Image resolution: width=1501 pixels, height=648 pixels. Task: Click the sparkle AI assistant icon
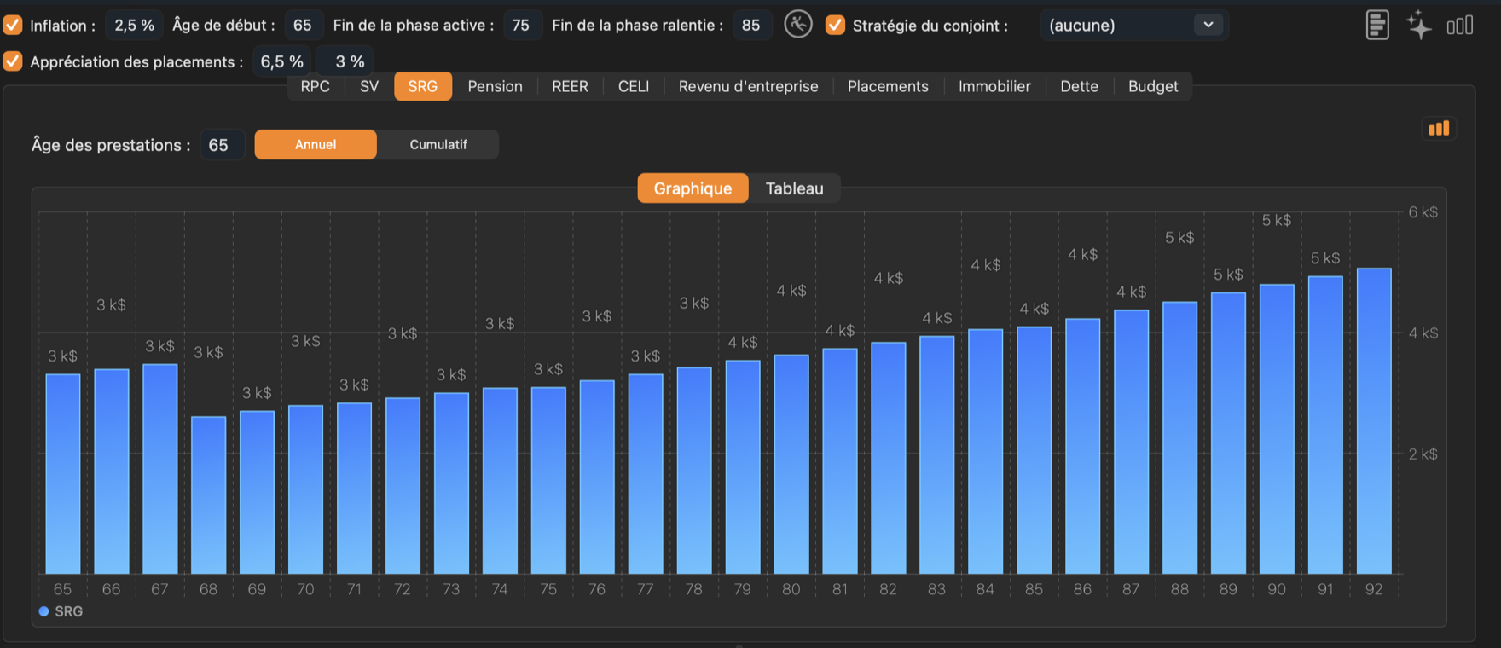[1419, 25]
